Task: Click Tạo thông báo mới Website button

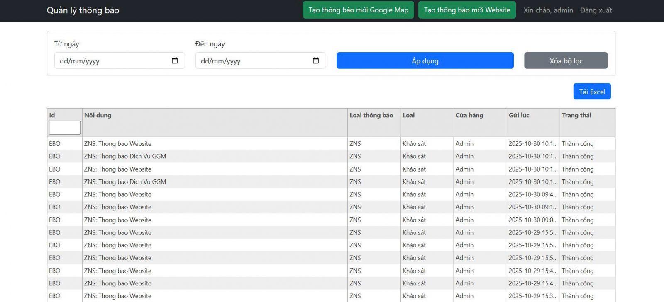Action: [467, 10]
